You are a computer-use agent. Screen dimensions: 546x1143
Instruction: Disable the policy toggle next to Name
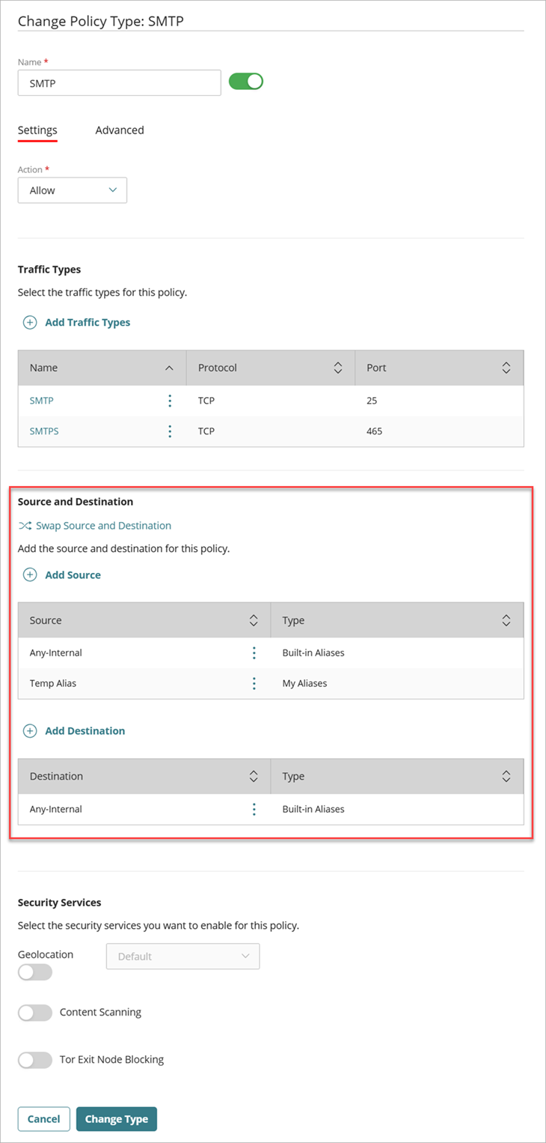pyautogui.click(x=246, y=82)
